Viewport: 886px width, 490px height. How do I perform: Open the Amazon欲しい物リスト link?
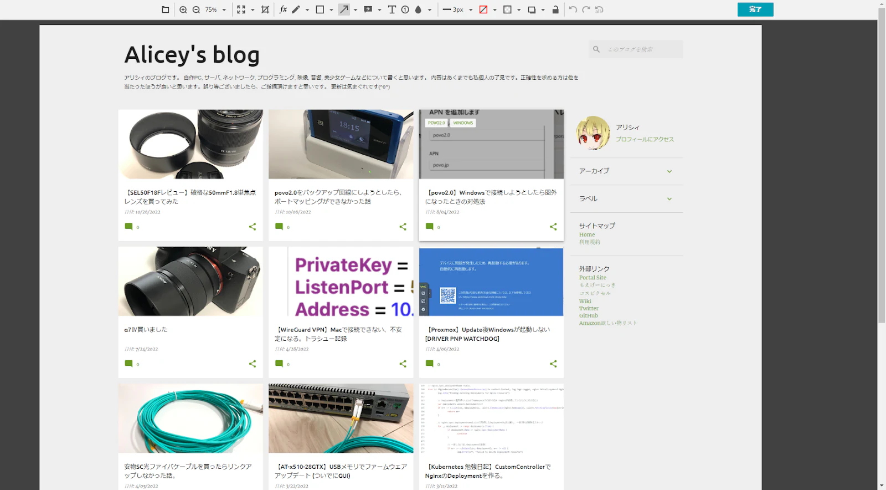[608, 323]
